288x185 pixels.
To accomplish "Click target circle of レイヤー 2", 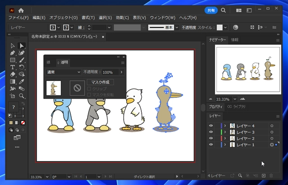I will point(272,138).
